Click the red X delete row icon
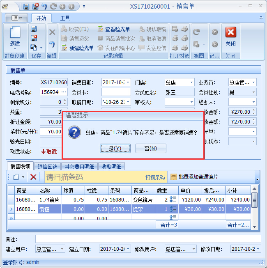This screenshot has width=267, height=268. [x=33, y=177]
